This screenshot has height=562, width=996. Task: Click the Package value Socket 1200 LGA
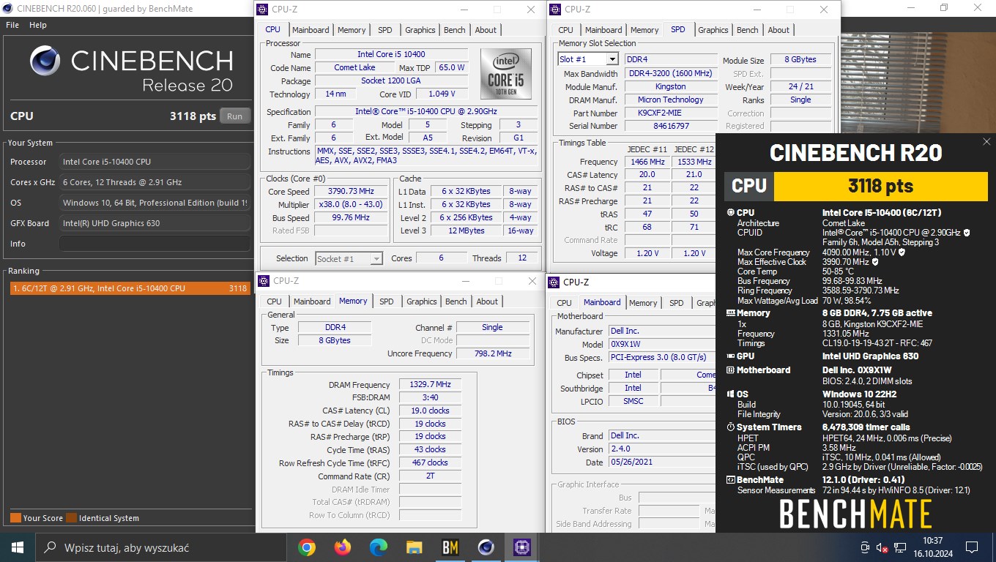pyautogui.click(x=391, y=81)
